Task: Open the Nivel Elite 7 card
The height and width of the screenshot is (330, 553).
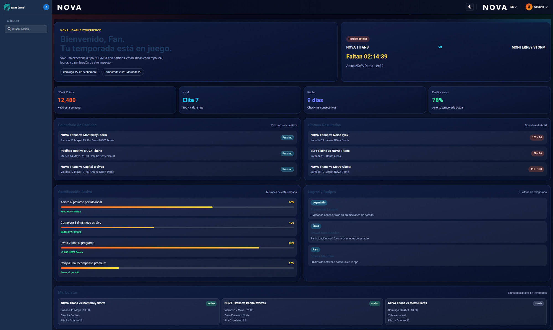Action: point(240,100)
